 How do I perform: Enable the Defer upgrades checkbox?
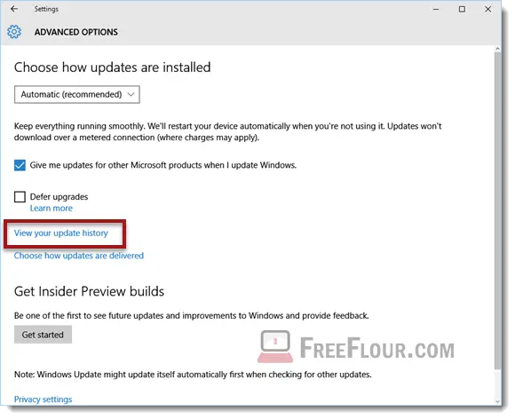(x=20, y=197)
